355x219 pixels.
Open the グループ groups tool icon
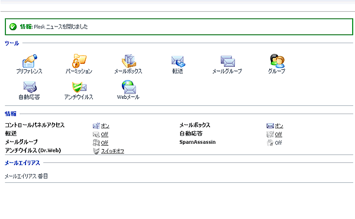(x=277, y=61)
